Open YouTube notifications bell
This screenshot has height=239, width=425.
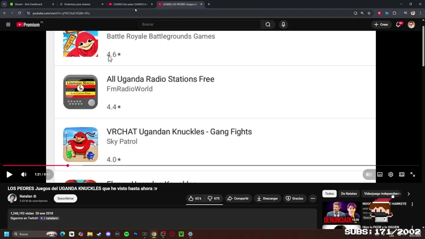click(x=398, y=25)
